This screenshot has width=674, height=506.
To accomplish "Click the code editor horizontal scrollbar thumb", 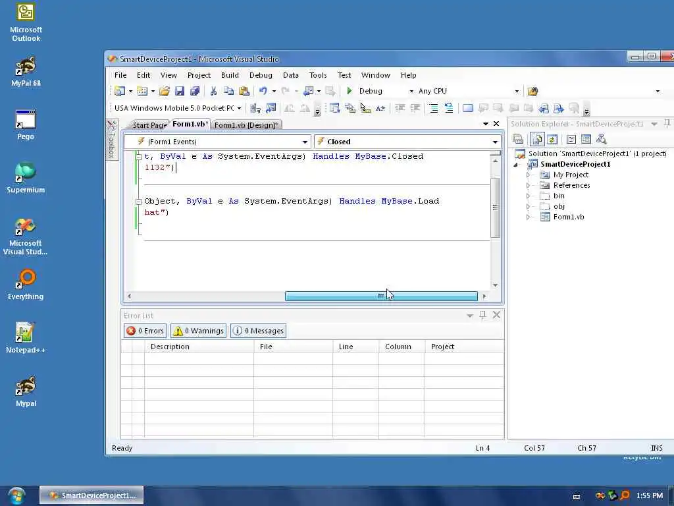I will click(381, 296).
